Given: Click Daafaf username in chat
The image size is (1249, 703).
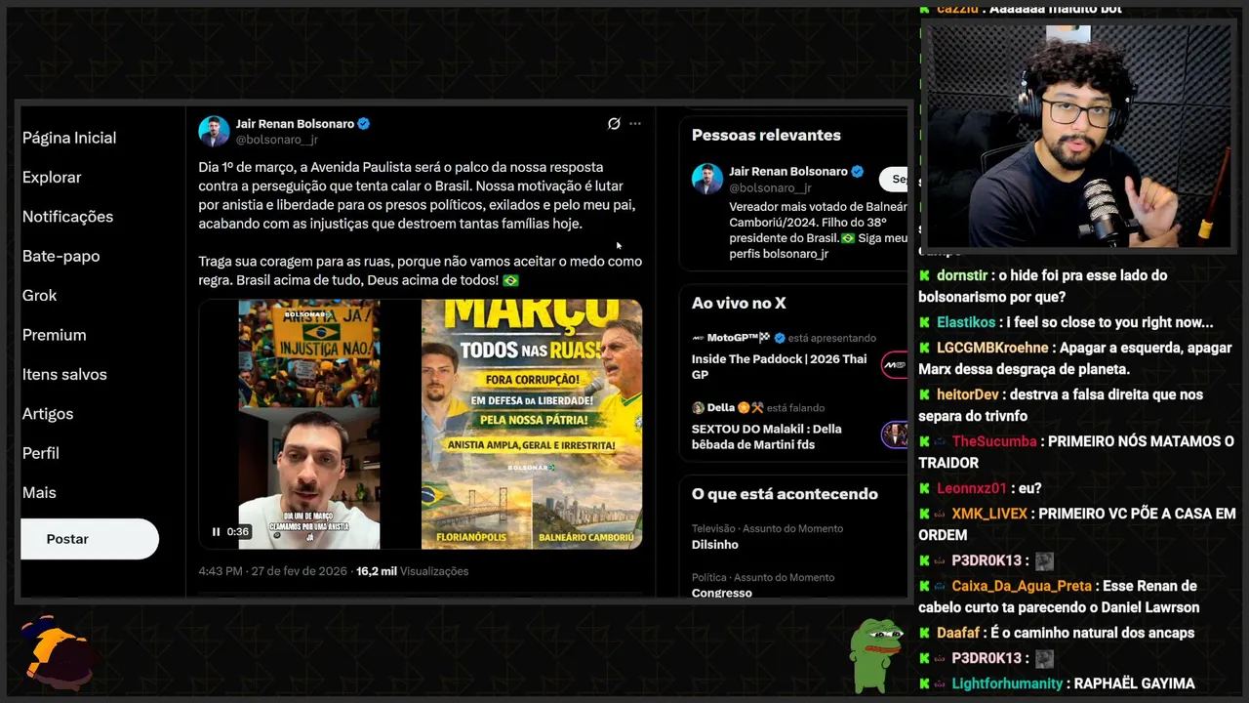Looking at the screenshot, I should (x=958, y=633).
